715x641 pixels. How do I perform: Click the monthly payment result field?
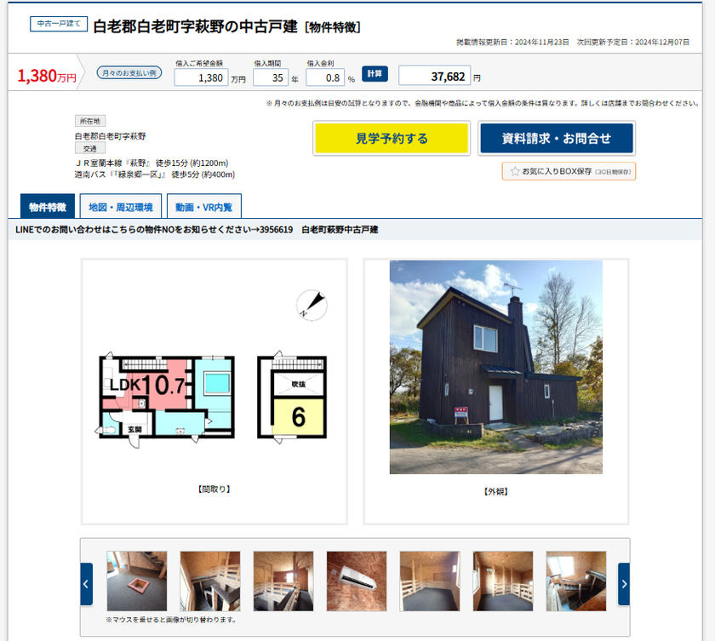434,76
